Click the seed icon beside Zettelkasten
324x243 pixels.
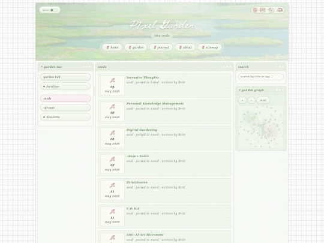click(x=112, y=185)
